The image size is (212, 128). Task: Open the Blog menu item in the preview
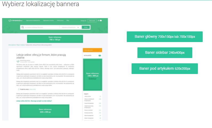68,20
